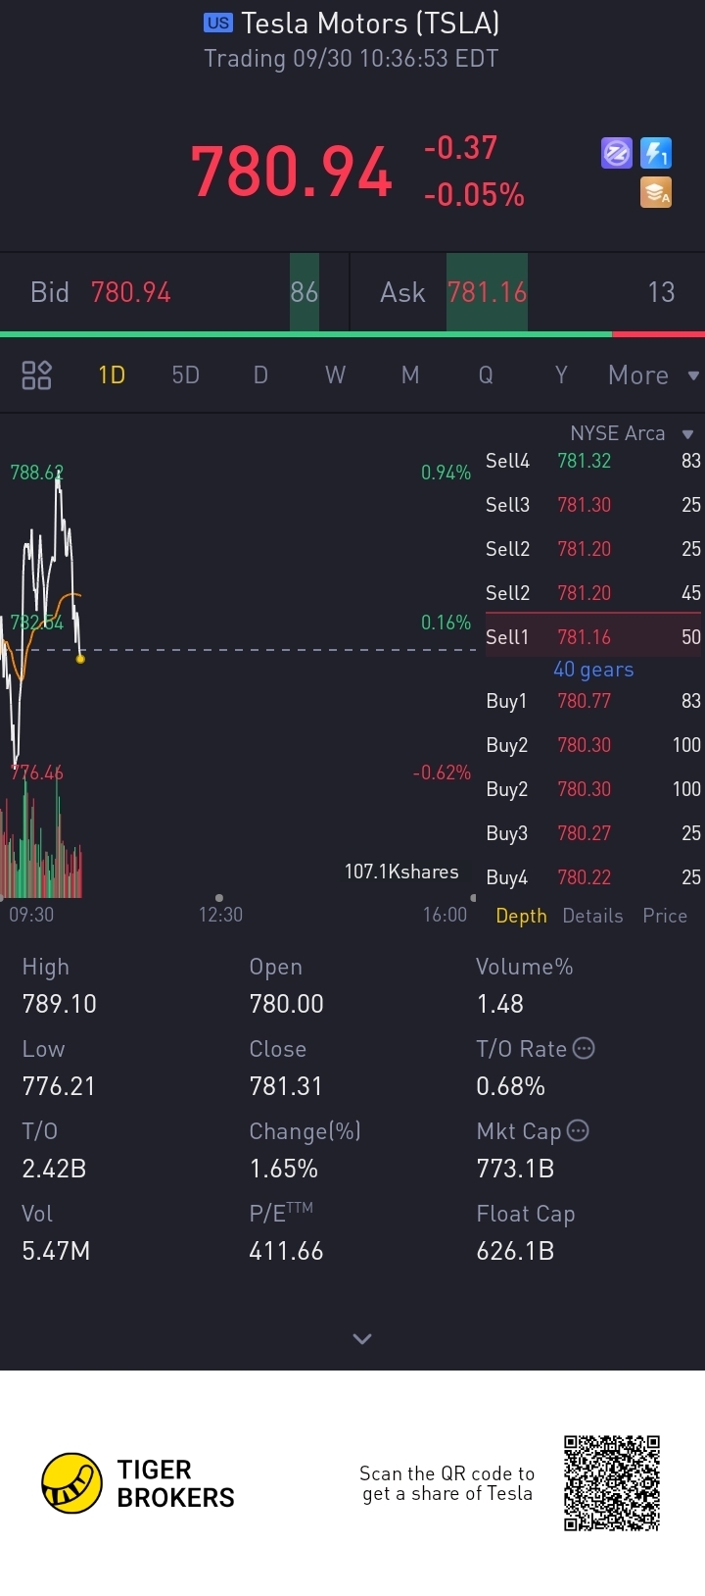Image resolution: width=705 pixels, height=1596 pixels.
Task: Tap the Bid 780.94 quote
Action: [174, 292]
